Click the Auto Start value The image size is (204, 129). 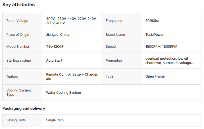click(x=54, y=61)
